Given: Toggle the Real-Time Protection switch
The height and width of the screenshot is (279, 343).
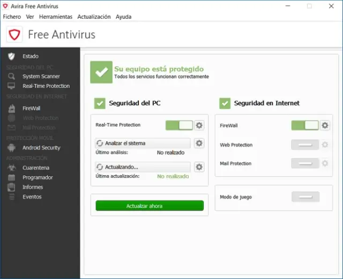Looking at the screenshot, I should (x=179, y=125).
